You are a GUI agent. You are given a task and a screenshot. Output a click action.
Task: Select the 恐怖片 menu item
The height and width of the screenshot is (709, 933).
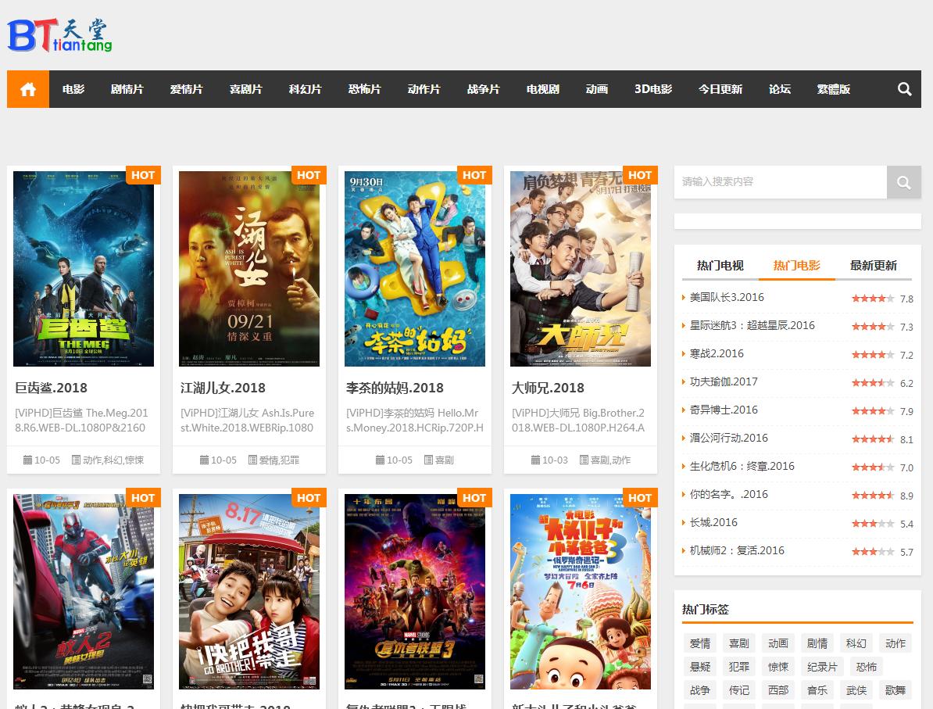[365, 89]
